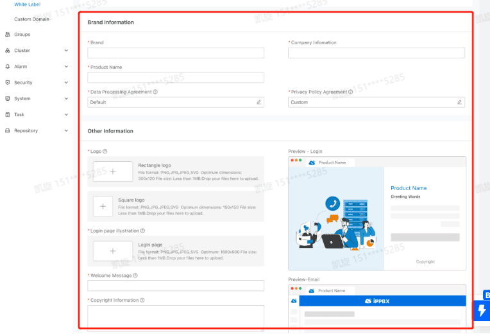490x334 pixels.
Task: Expand the Security menu chevron
Action: pos(66,82)
